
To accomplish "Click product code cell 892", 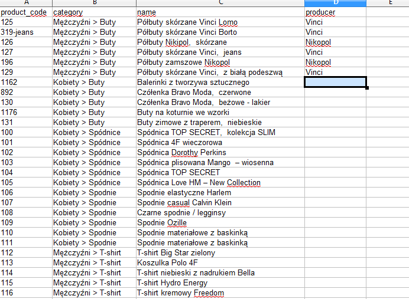I will point(26,93).
